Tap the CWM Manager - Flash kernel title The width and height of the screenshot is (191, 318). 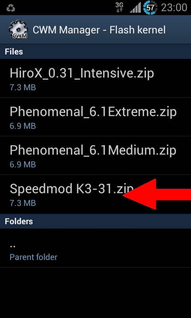[99, 30]
